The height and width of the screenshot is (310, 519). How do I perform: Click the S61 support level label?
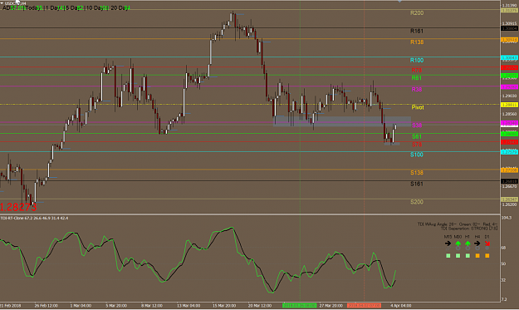click(x=417, y=136)
